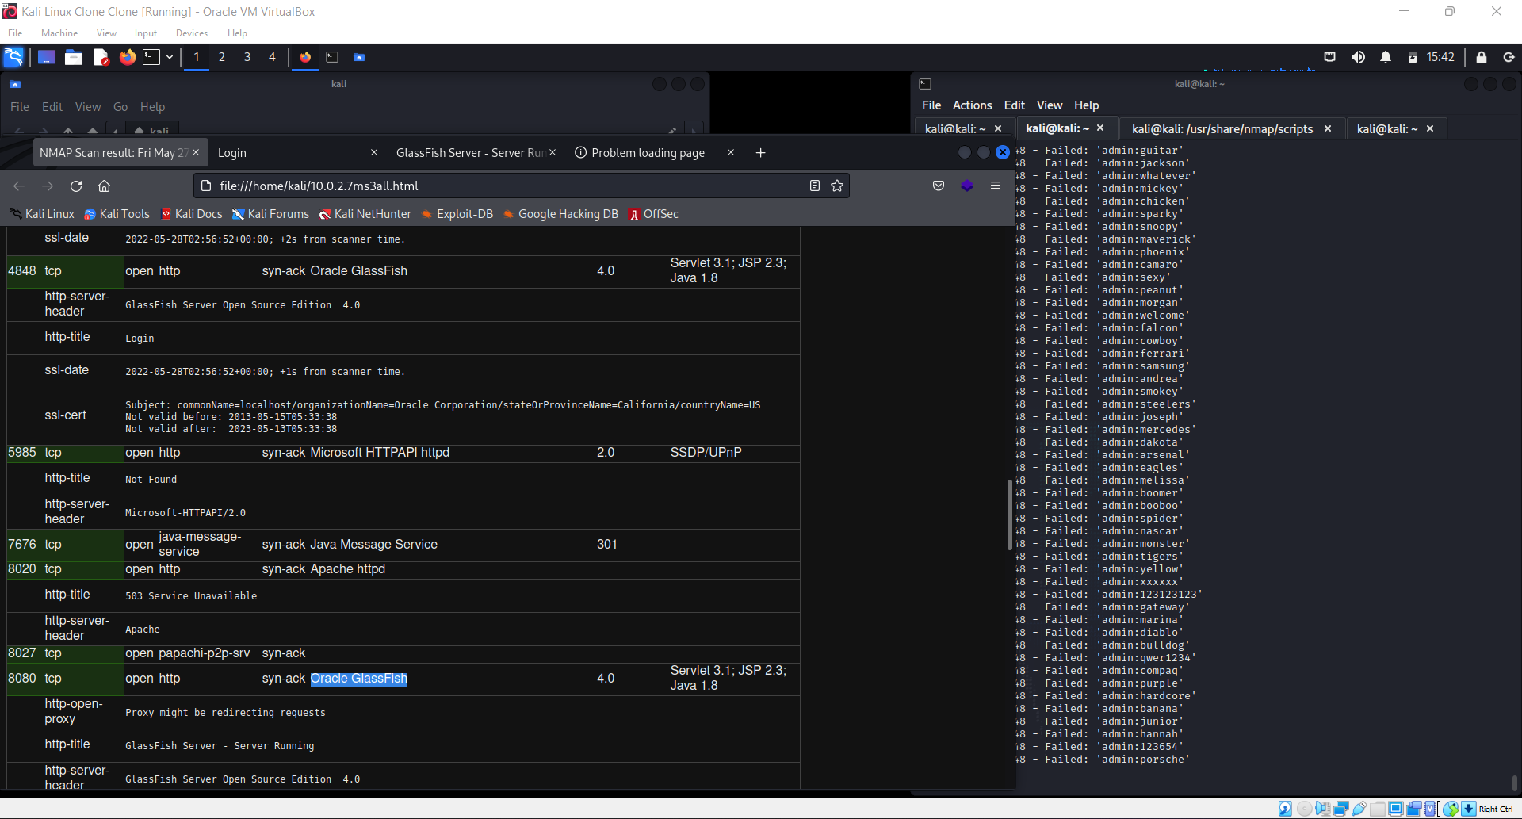Open the purple extension panel in the toolbar
Image resolution: width=1522 pixels, height=819 pixels.
point(966,185)
